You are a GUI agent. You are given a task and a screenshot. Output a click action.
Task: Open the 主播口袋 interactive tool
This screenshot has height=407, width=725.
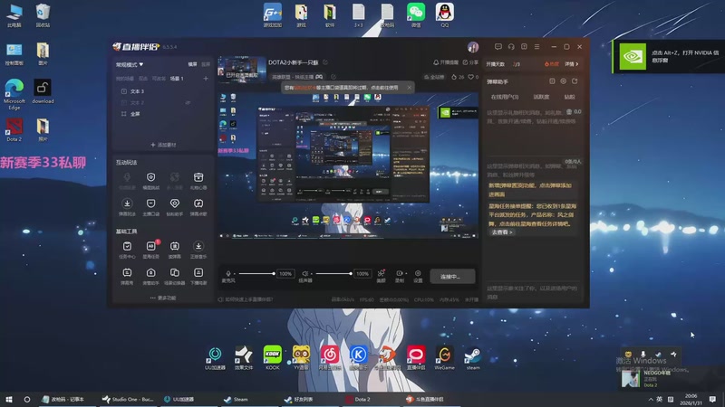click(150, 207)
